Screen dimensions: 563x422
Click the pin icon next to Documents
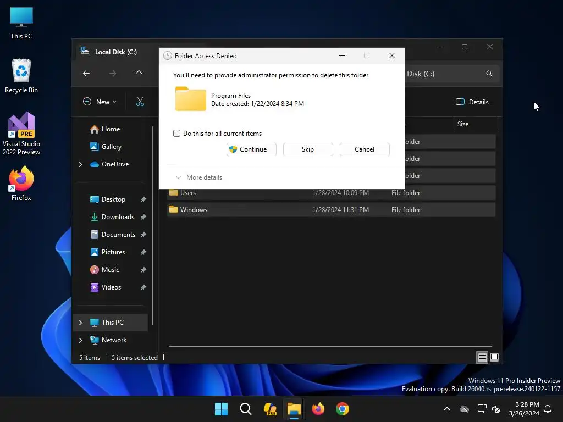click(143, 235)
